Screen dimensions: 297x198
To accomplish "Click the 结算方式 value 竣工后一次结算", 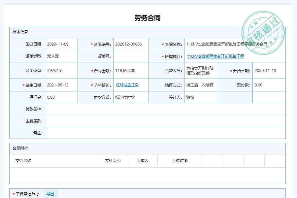I will (x=200, y=85).
